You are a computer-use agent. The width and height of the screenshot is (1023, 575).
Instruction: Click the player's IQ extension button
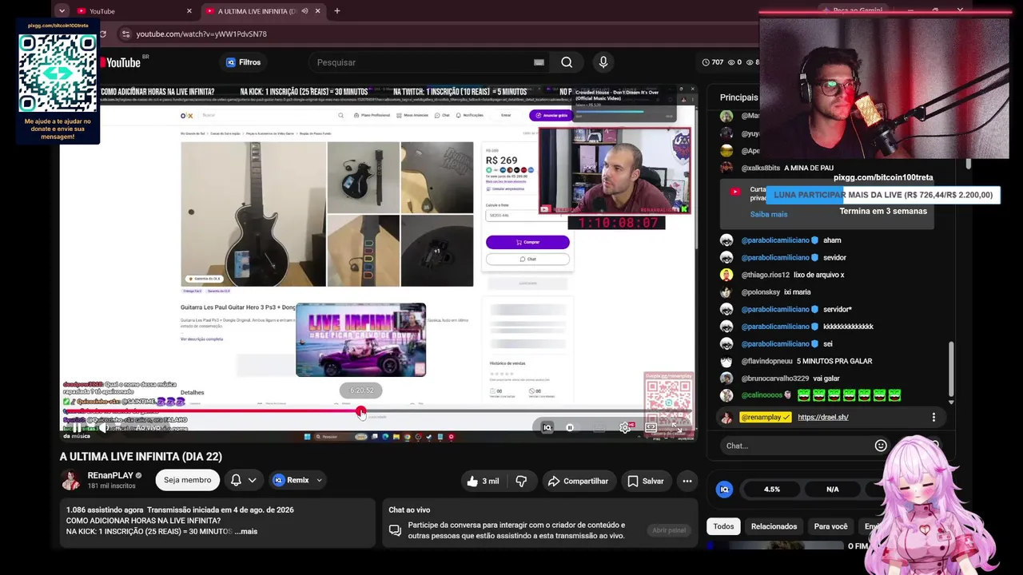pyautogui.click(x=547, y=427)
